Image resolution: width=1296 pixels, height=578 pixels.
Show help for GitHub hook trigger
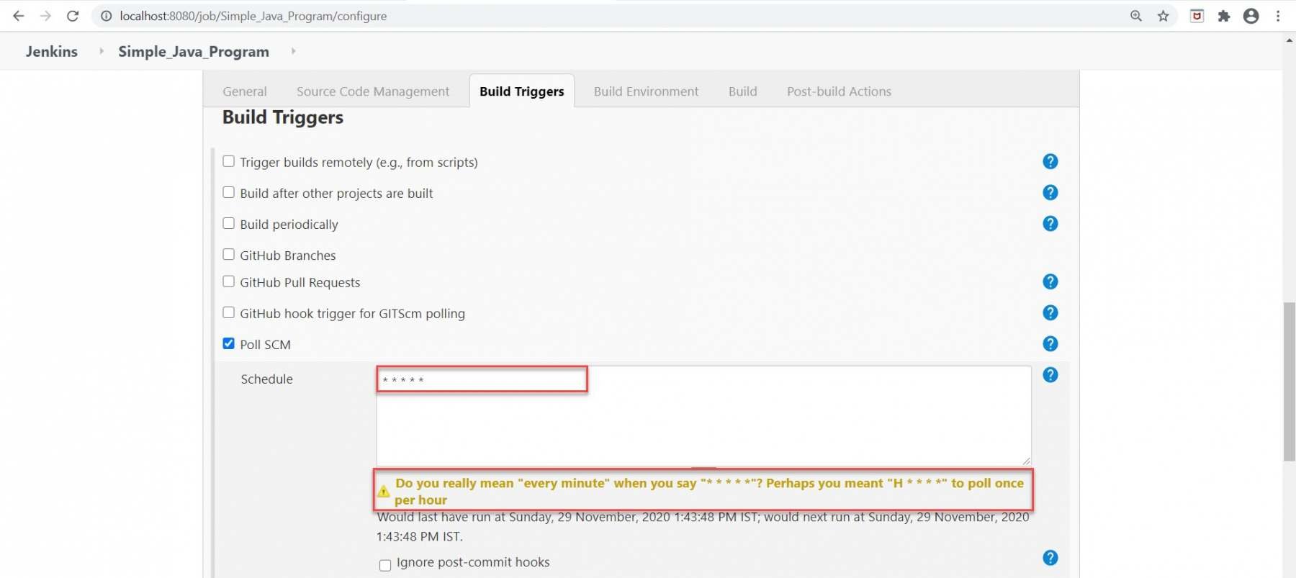tap(1050, 312)
